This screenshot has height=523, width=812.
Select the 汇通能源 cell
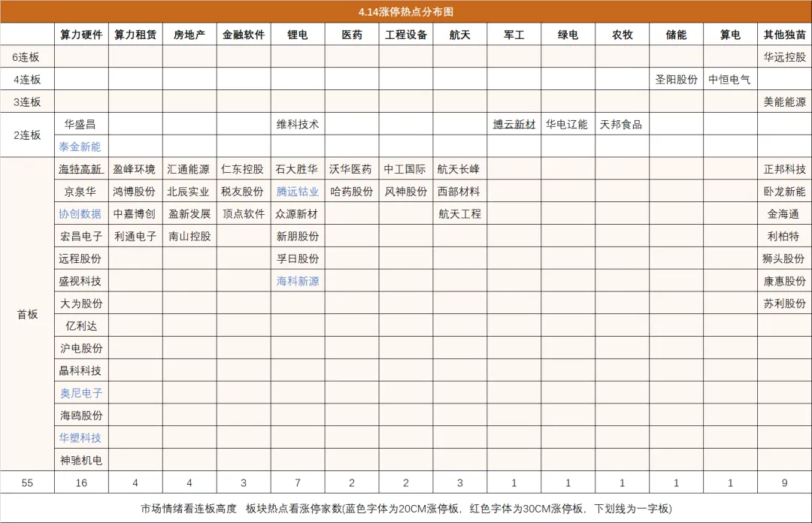coord(188,169)
